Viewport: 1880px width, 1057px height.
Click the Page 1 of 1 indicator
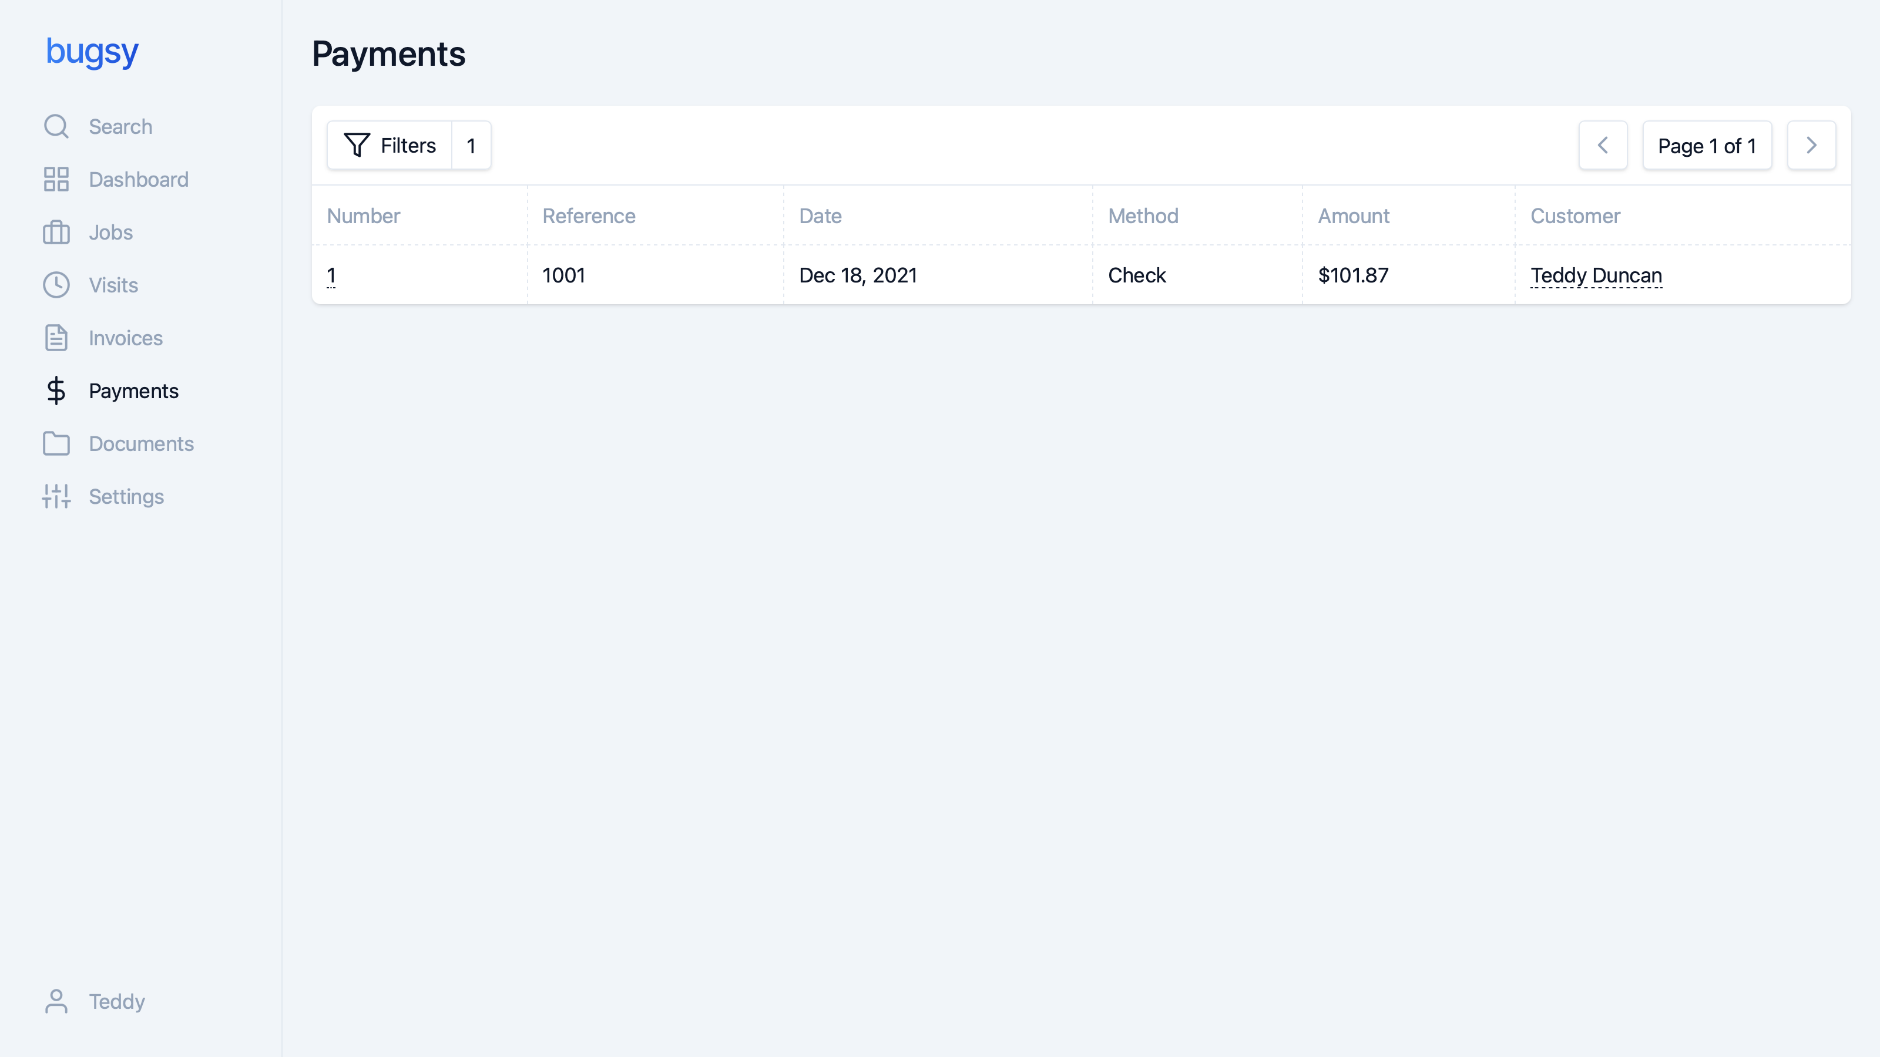(x=1707, y=146)
